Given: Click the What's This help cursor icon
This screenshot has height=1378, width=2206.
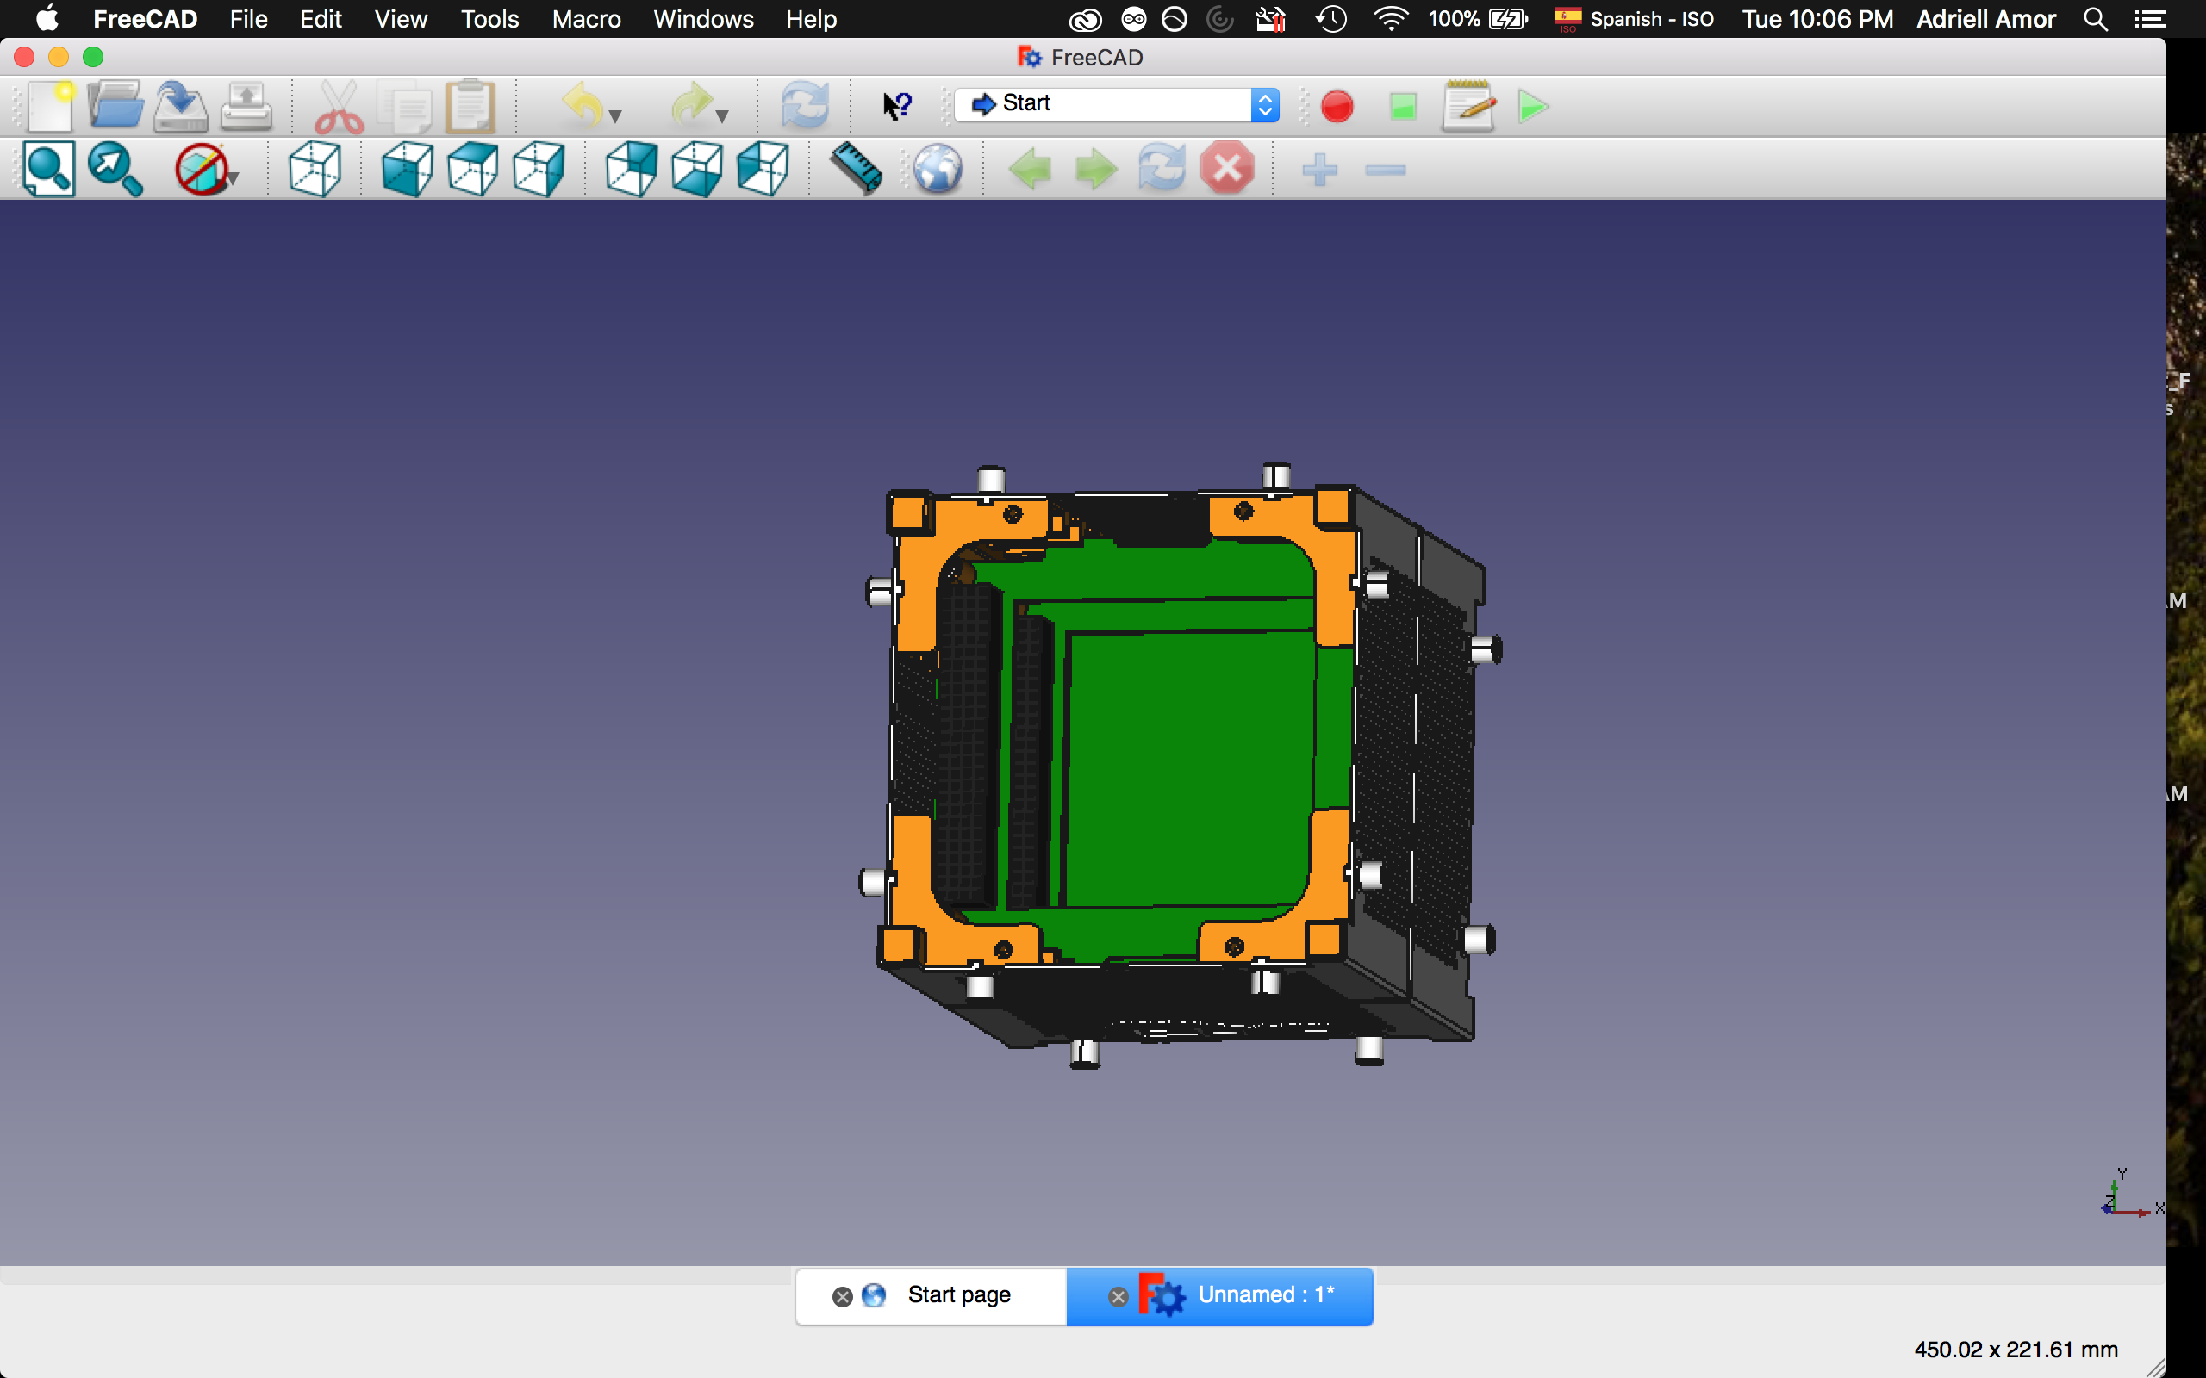Looking at the screenshot, I should pos(896,106).
